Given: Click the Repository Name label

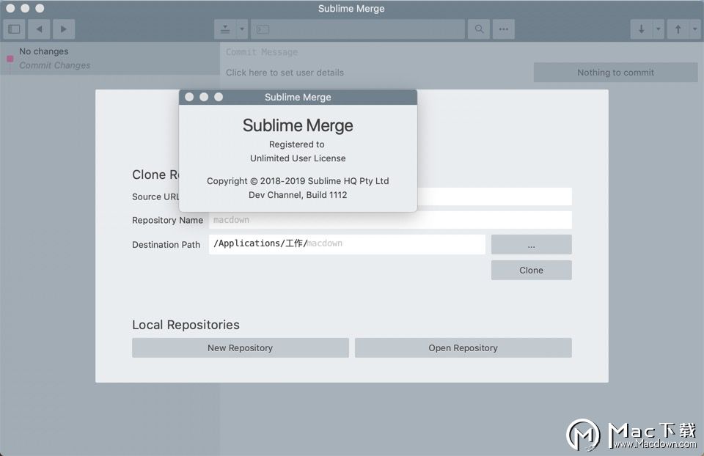Looking at the screenshot, I should click(x=167, y=220).
